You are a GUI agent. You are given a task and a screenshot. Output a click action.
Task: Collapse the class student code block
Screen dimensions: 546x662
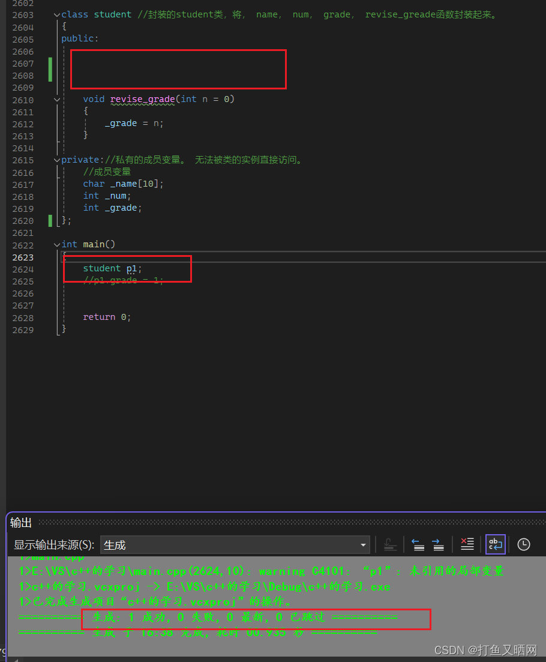point(57,15)
